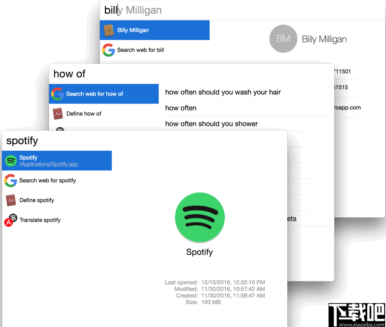Choose Translate spotify option

point(57,220)
